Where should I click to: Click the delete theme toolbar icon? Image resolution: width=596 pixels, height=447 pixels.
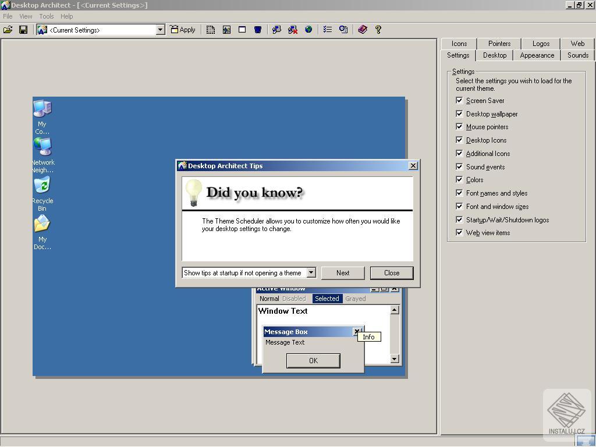click(292, 29)
